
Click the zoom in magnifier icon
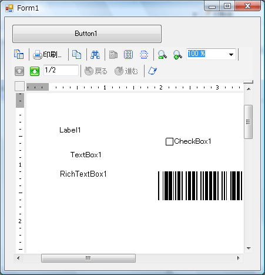[177, 55]
